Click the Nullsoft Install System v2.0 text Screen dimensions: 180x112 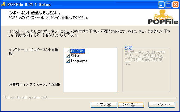[x=25, y=97]
